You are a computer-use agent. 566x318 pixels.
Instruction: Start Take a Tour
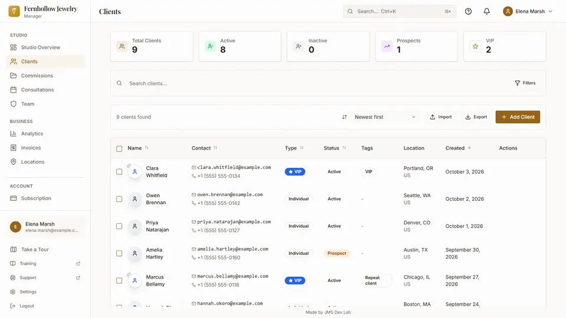[x=45, y=250]
